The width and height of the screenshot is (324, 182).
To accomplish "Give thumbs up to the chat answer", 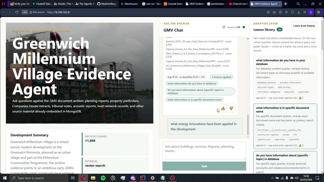I will click(x=223, y=109).
